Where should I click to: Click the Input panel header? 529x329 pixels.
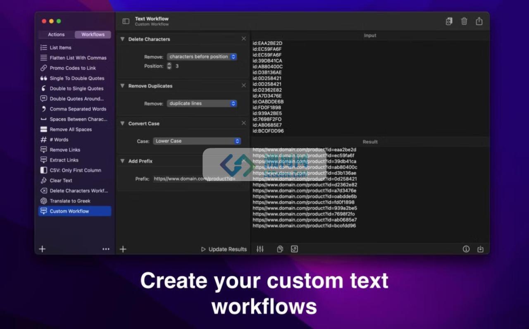[x=370, y=36]
